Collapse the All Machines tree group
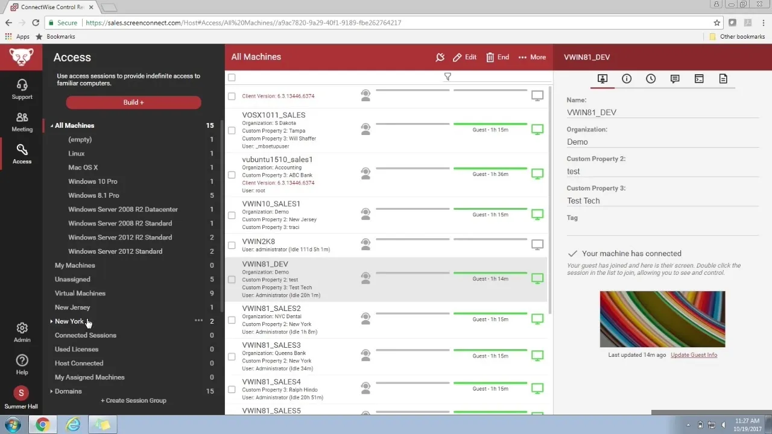 coord(51,125)
